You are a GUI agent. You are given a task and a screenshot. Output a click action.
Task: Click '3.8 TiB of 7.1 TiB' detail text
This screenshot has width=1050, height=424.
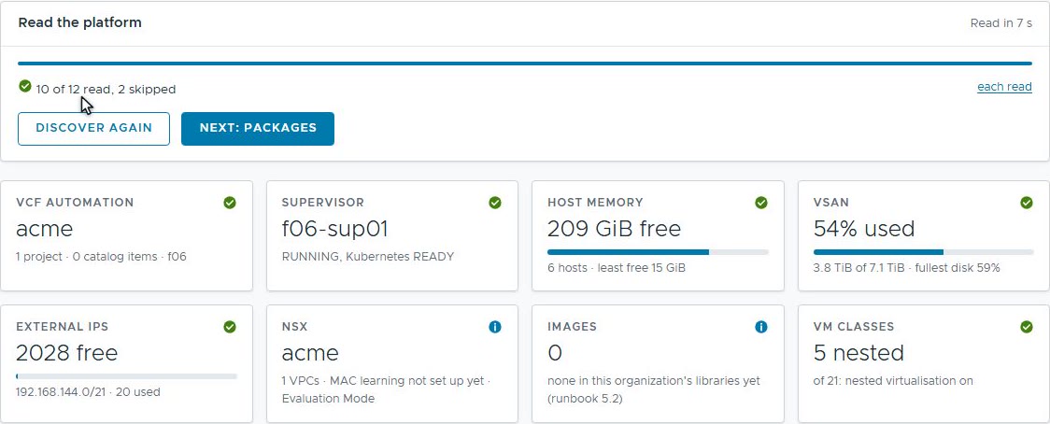click(x=859, y=268)
